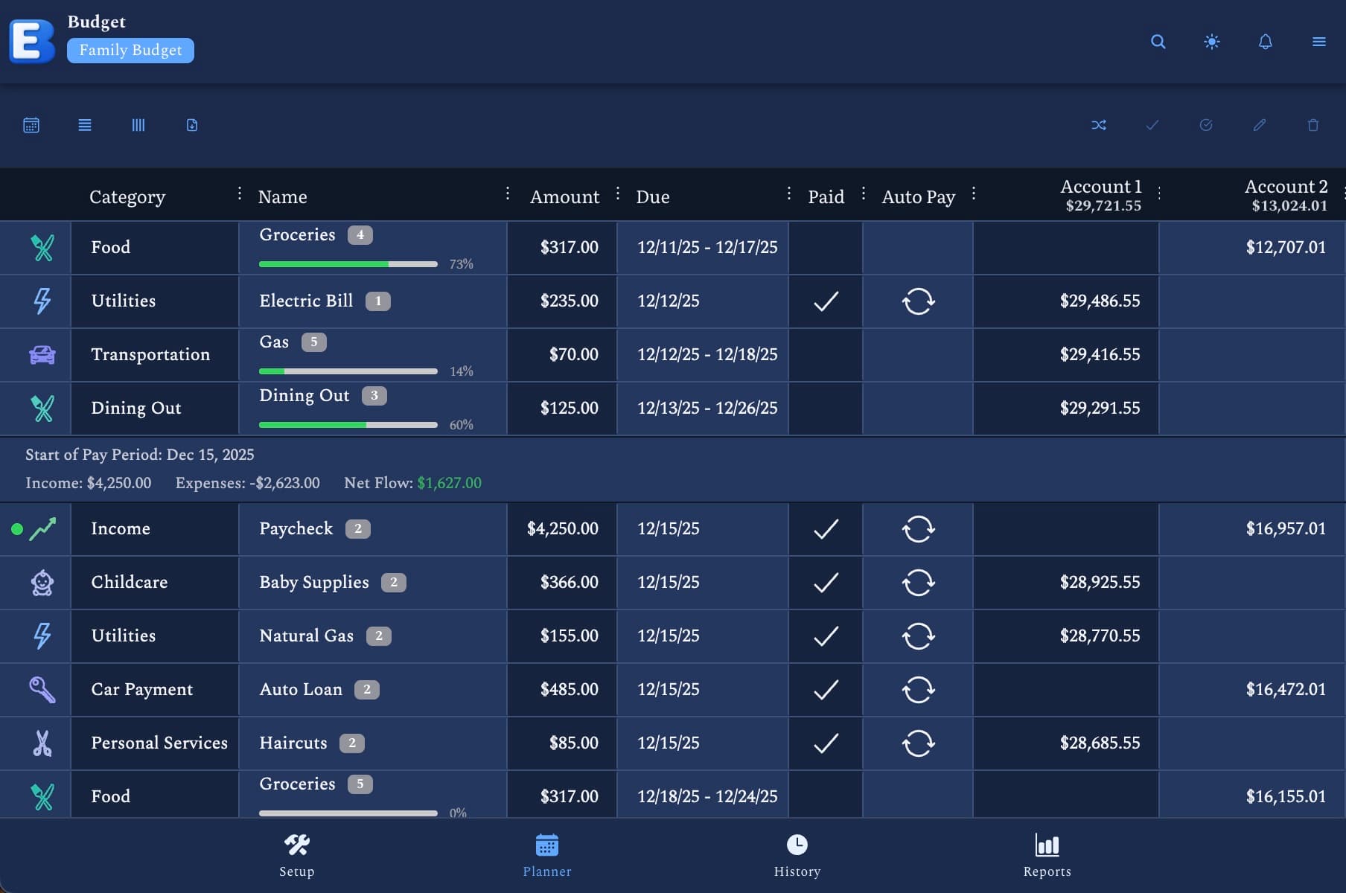Click the Dining Out progress bar
Image resolution: width=1346 pixels, height=893 pixels.
tap(348, 424)
